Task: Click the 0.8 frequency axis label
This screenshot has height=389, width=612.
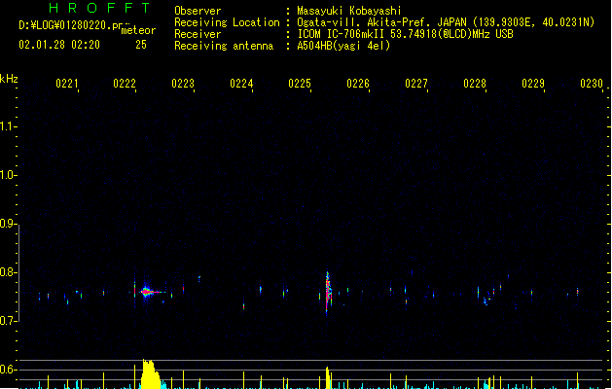Action: tap(7, 272)
